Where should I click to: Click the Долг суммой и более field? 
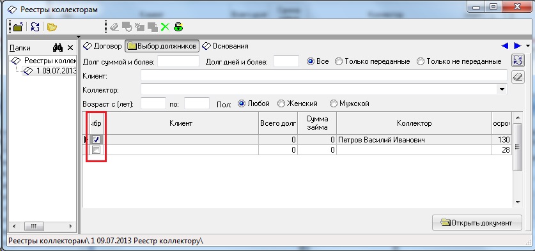[x=178, y=61]
